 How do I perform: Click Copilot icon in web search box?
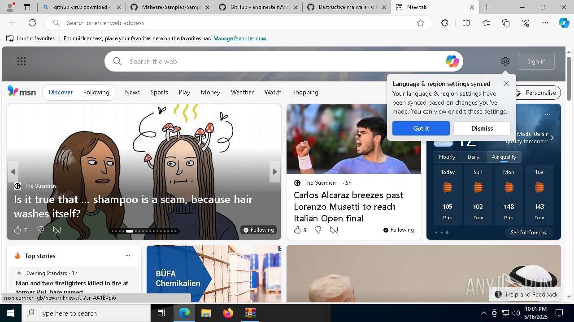coord(452,61)
